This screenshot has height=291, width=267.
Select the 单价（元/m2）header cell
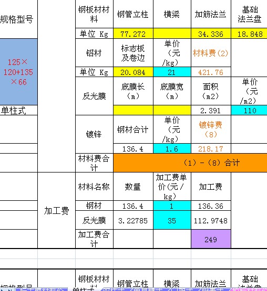tap(249, 91)
